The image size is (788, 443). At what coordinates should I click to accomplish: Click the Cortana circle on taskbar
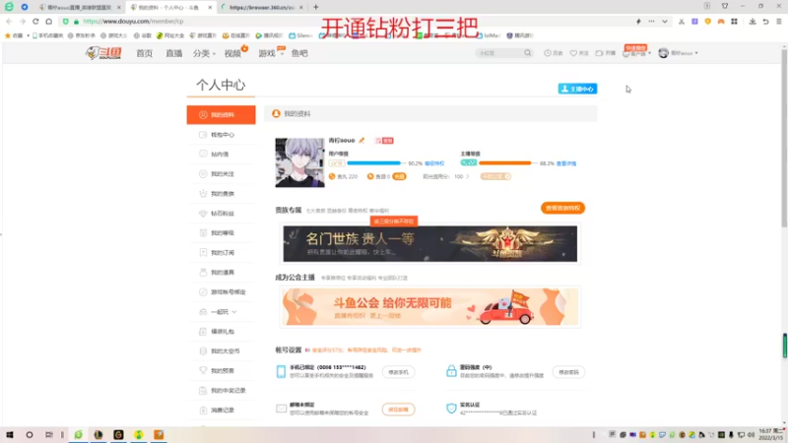coord(30,435)
